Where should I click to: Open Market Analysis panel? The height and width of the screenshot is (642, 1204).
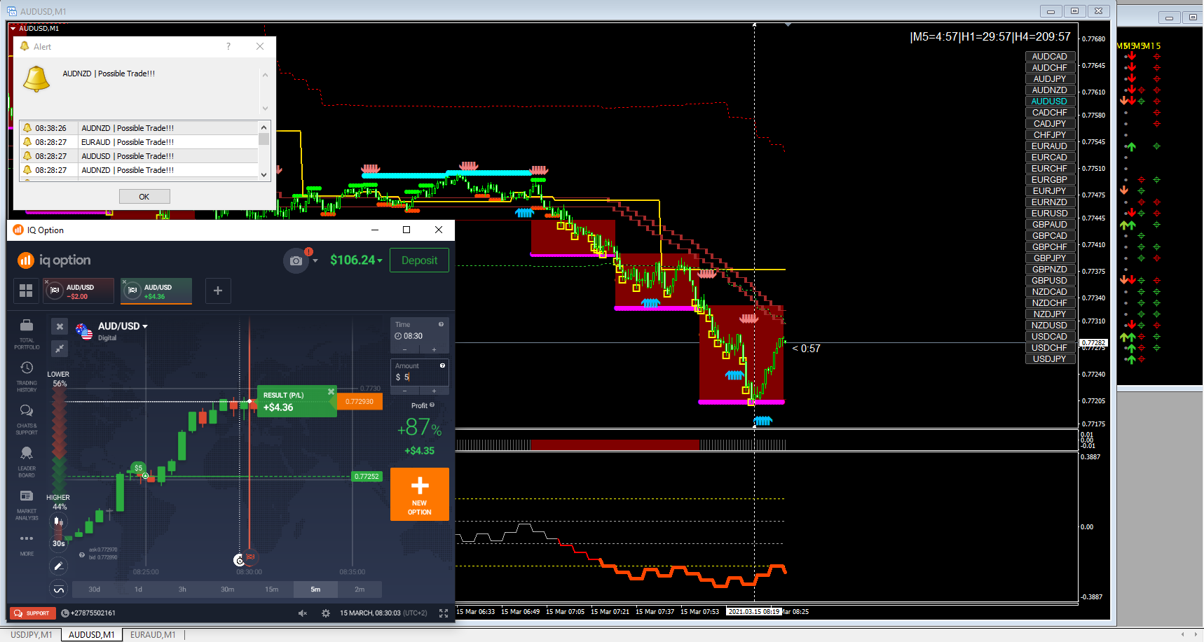click(x=27, y=505)
